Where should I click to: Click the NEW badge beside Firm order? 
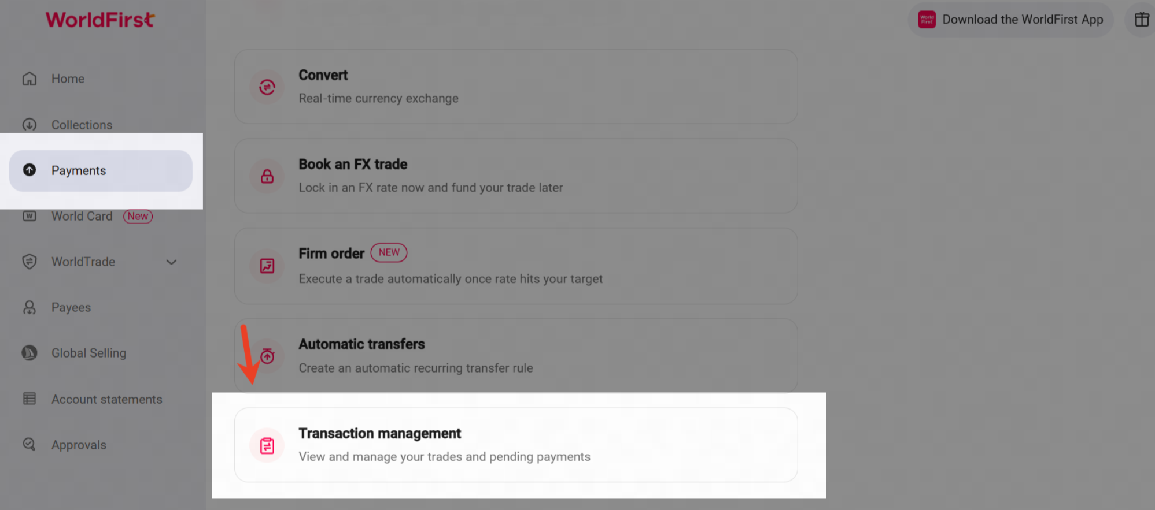coord(389,252)
